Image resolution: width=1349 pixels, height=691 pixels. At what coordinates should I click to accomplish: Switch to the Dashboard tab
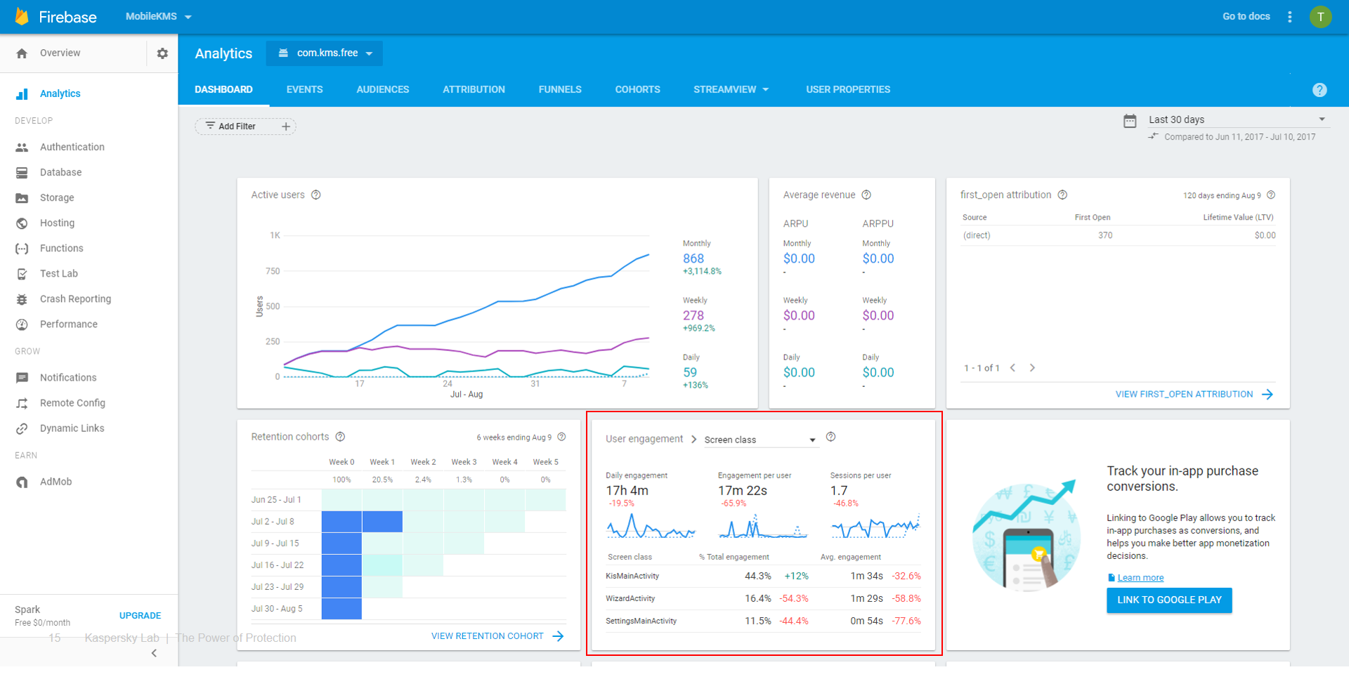tap(223, 89)
